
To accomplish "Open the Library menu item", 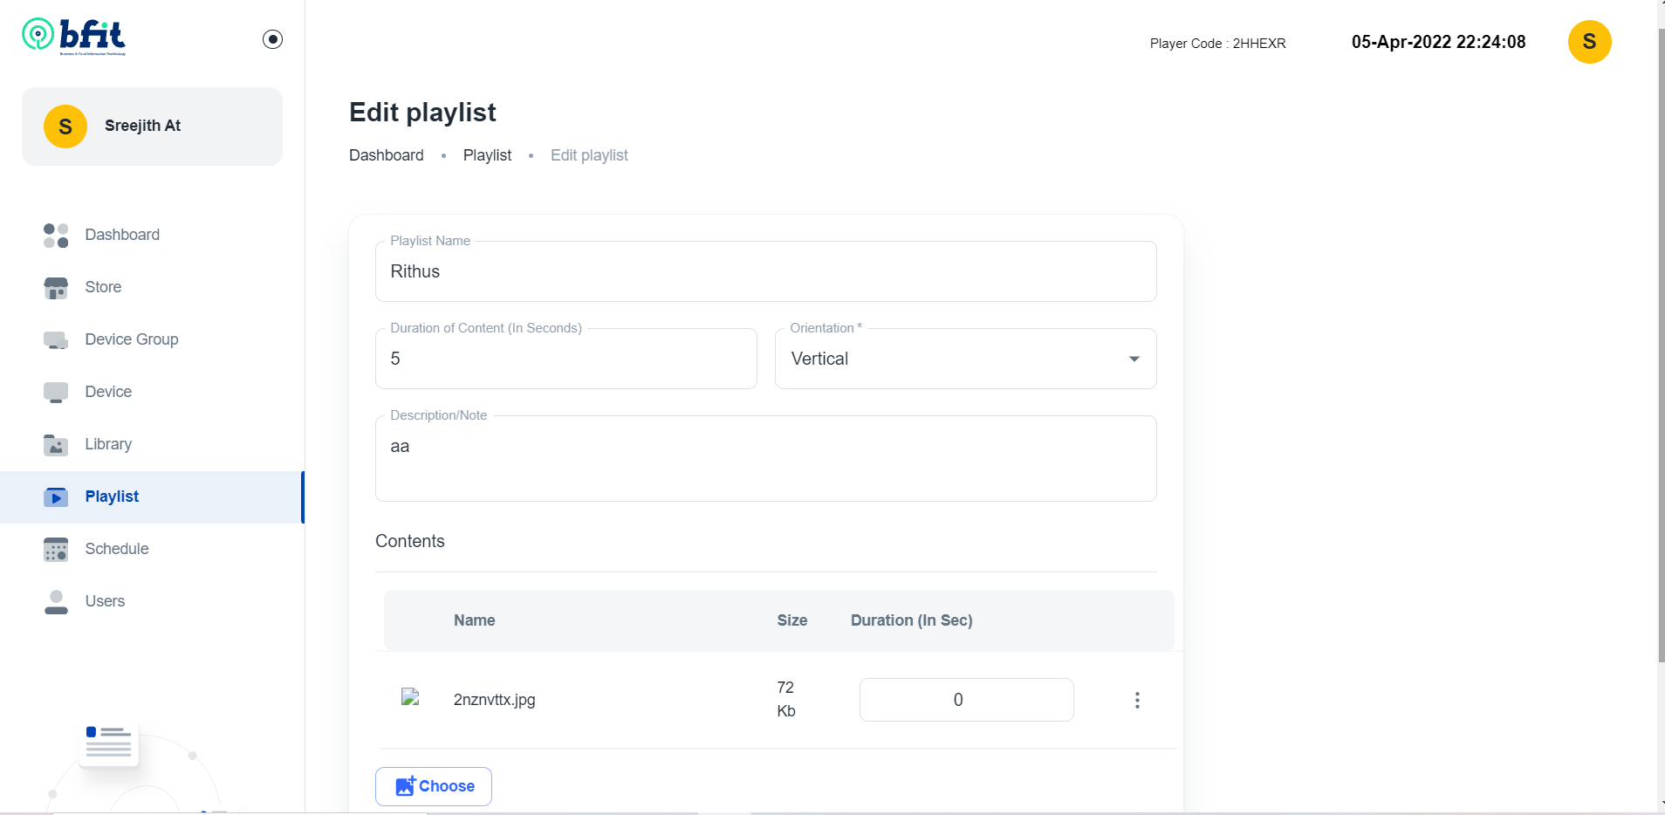I will (x=153, y=444).
